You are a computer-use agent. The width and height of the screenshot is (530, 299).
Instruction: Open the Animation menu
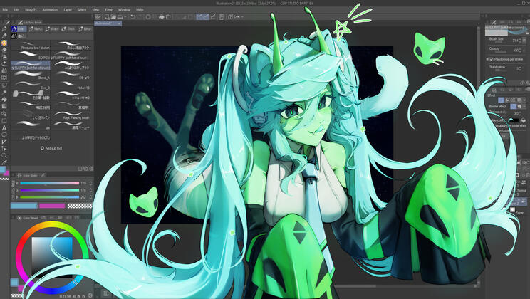pyautogui.click(x=50, y=10)
